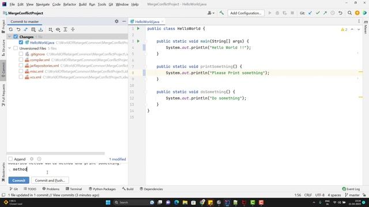
Task: Open the Event Log
Action: tap(351, 189)
